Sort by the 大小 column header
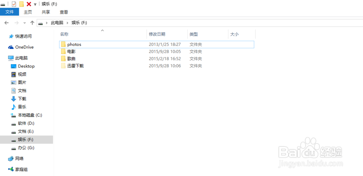 (234, 34)
